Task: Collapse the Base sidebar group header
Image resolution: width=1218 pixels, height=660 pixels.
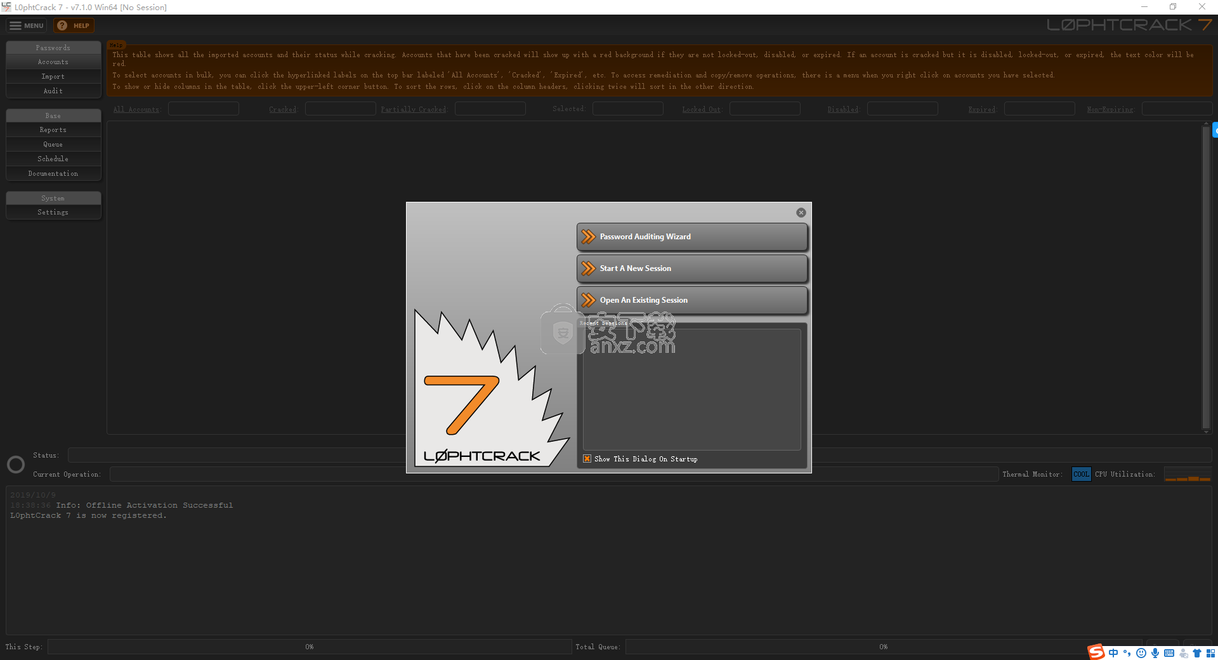Action: (53, 116)
